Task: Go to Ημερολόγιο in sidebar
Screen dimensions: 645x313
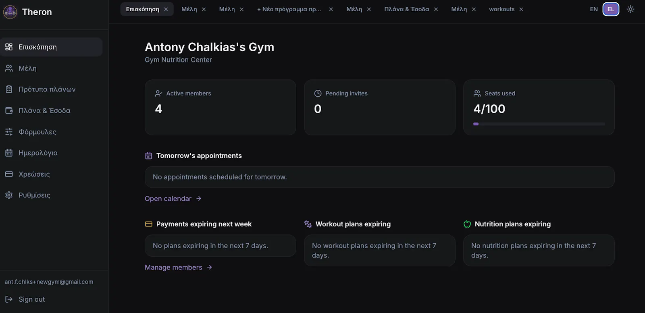Action: click(x=51, y=153)
